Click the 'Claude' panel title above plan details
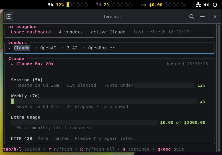 tap(16, 59)
